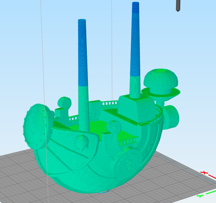Click the green Y axis label

point(200,195)
